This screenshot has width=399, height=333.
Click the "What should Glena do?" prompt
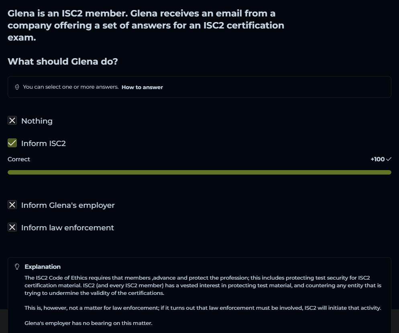[x=63, y=61]
